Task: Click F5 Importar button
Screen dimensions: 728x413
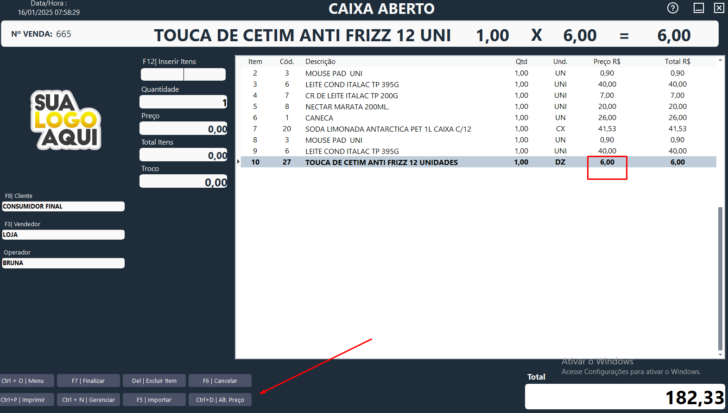Action: coord(154,400)
